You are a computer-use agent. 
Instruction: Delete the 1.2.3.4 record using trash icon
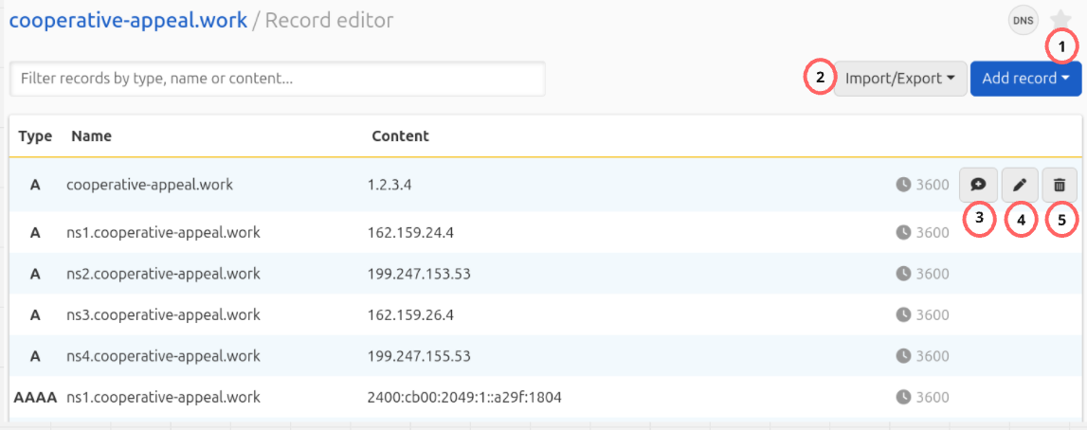pyautogui.click(x=1060, y=185)
